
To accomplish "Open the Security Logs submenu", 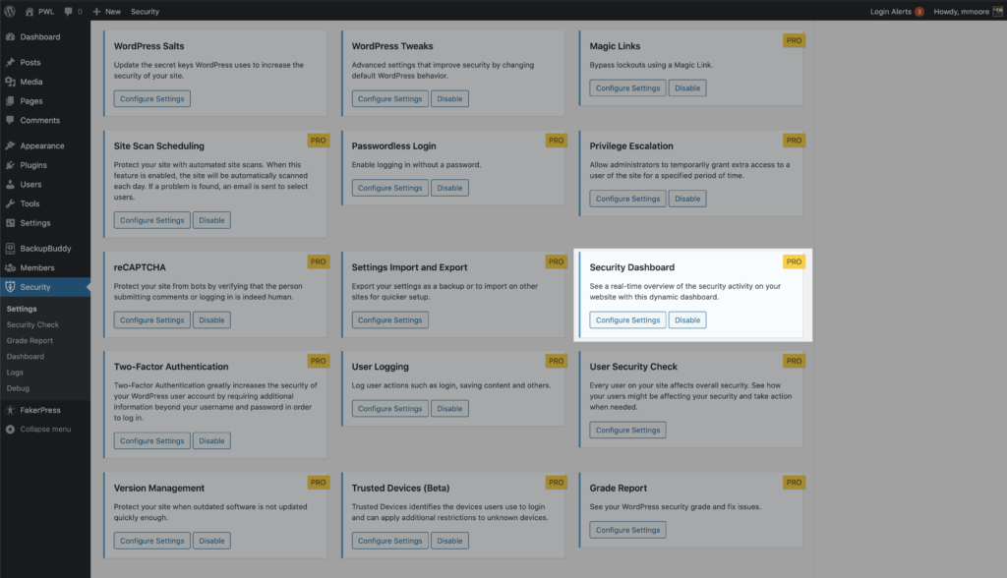I will (15, 373).
